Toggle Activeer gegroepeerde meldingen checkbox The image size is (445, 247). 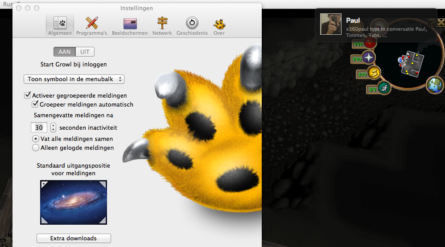pyautogui.click(x=27, y=95)
